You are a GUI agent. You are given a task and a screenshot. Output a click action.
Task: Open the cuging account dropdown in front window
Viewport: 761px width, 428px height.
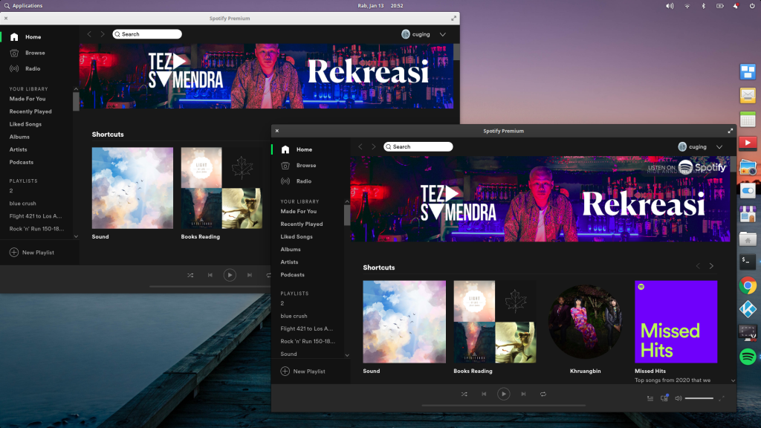click(719, 147)
